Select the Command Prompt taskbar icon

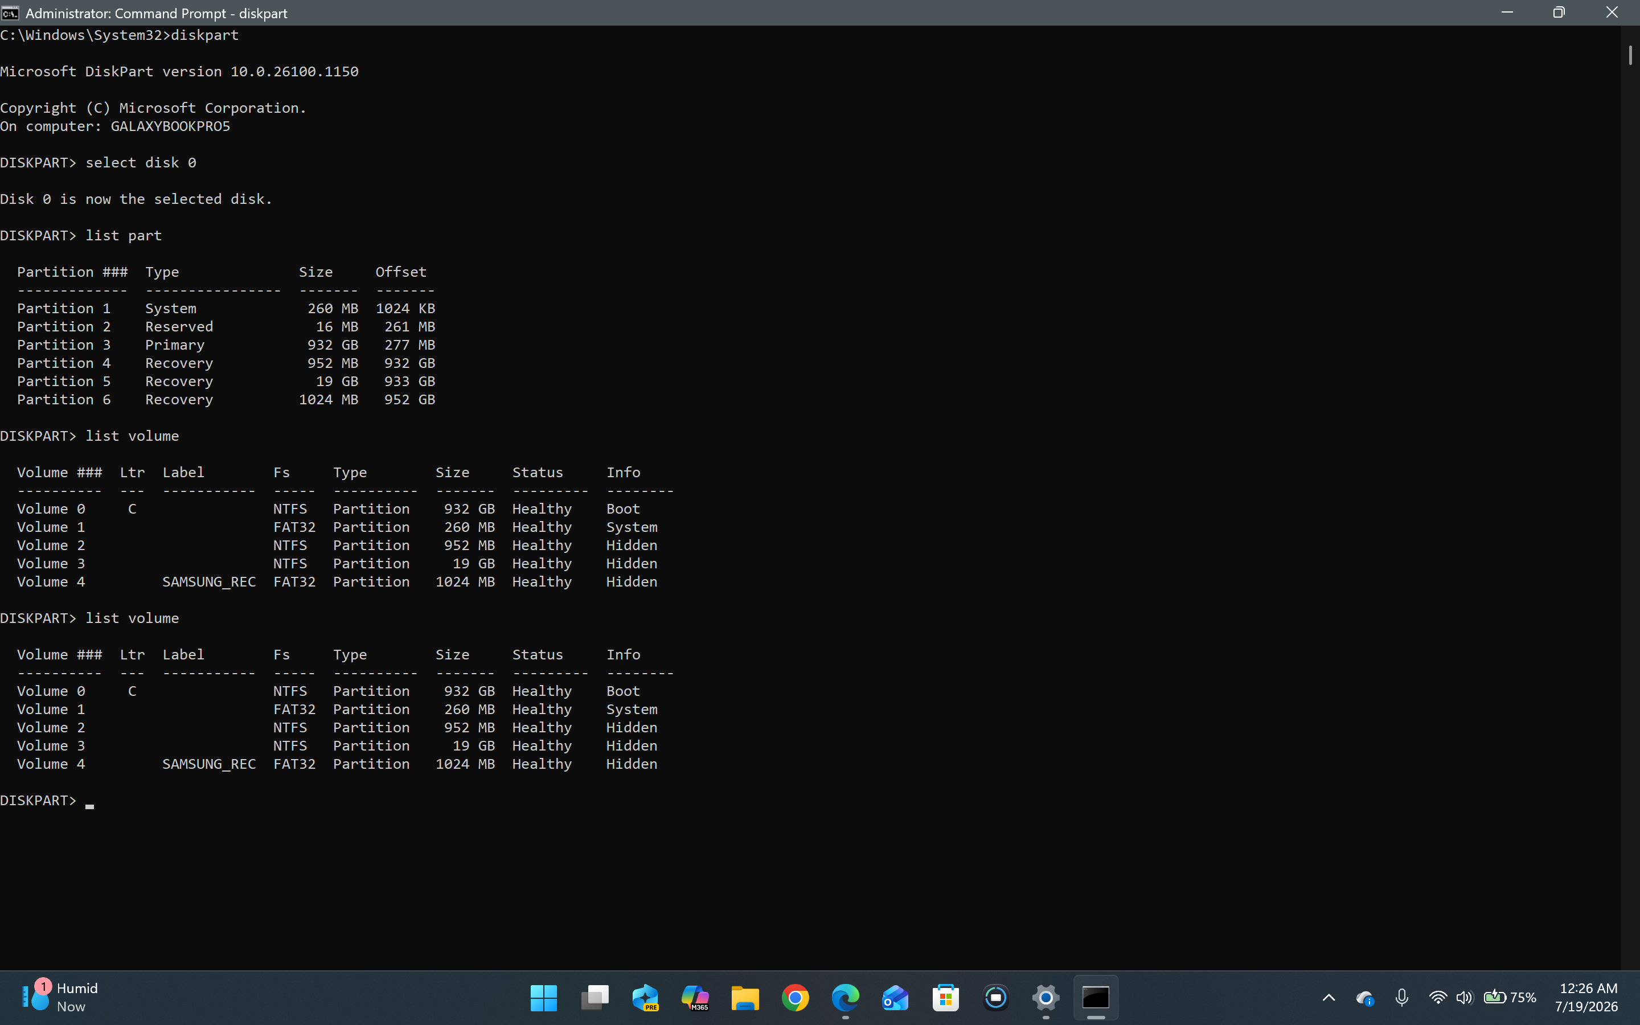pos(1096,997)
